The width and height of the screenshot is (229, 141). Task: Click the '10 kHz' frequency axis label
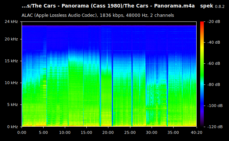11,83
